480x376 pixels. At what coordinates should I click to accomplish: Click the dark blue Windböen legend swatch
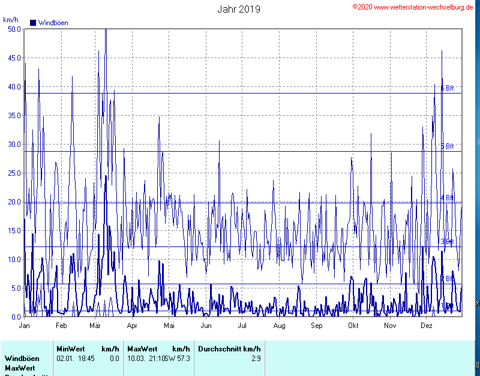33,23
